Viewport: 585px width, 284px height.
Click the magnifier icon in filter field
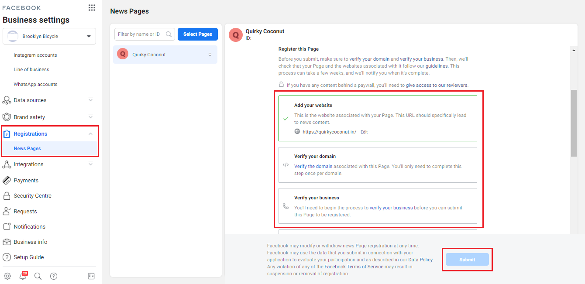pyautogui.click(x=169, y=34)
